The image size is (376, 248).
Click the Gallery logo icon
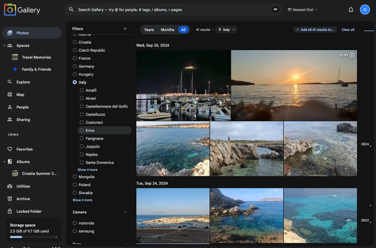pos(10,10)
